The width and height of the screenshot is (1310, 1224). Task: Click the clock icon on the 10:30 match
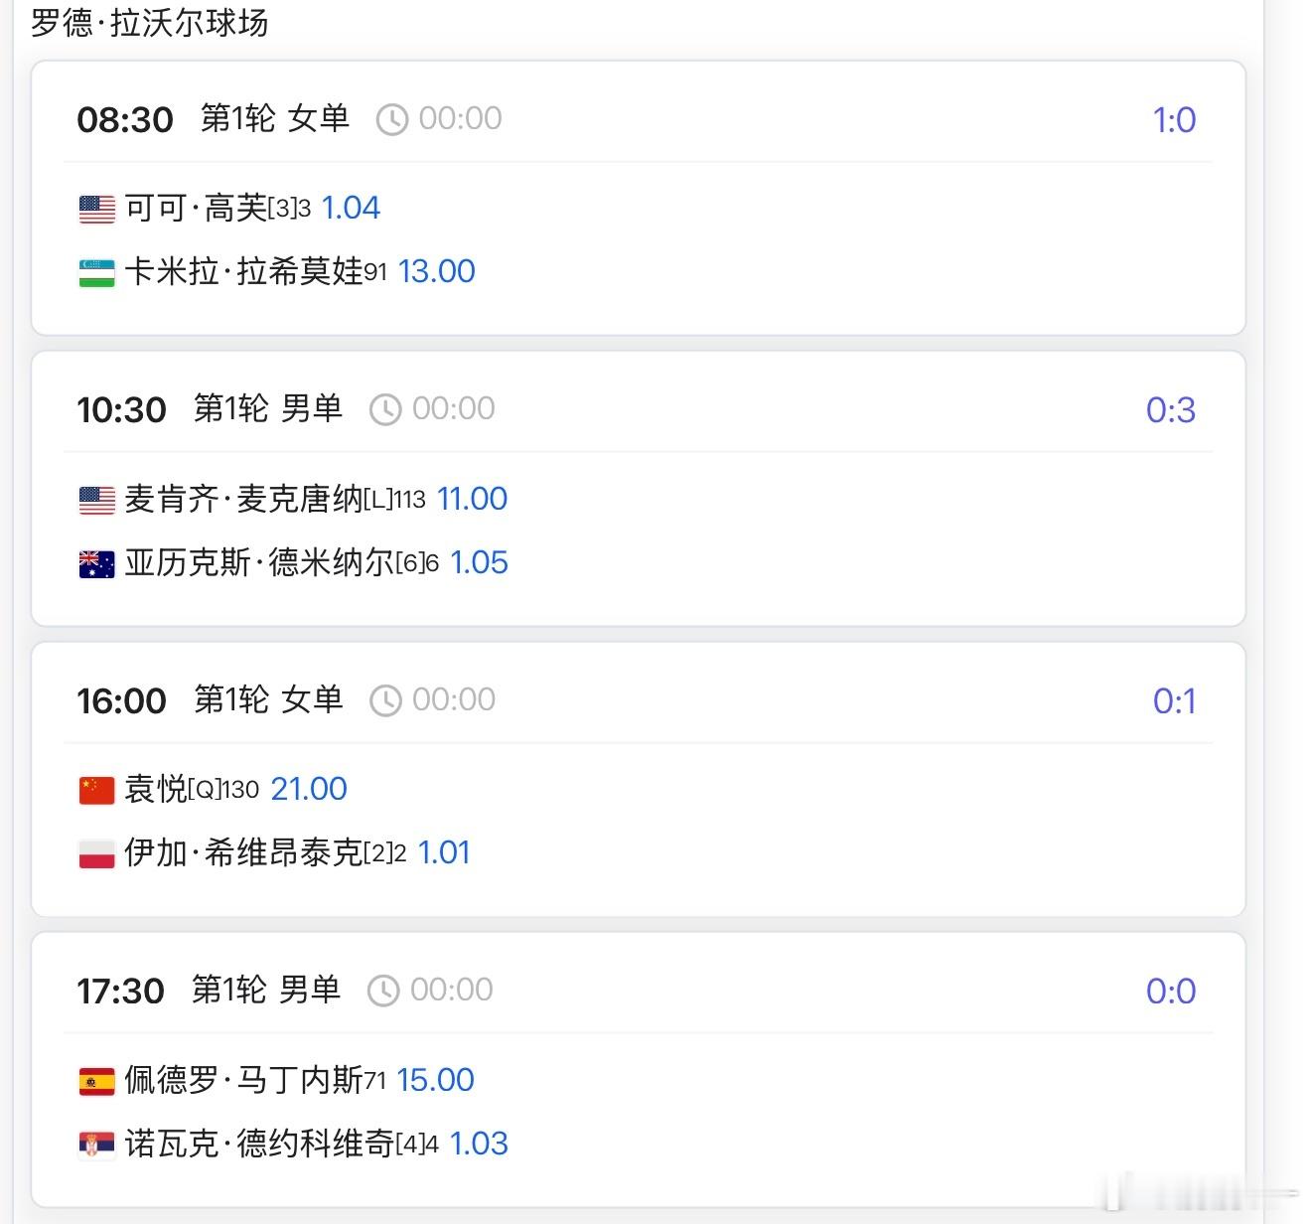tap(386, 408)
